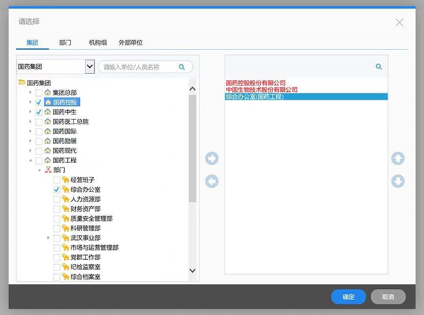Image resolution: width=424 pixels, height=315 pixels.
Task: Switch to the 部门 tab
Action: [65, 42]
